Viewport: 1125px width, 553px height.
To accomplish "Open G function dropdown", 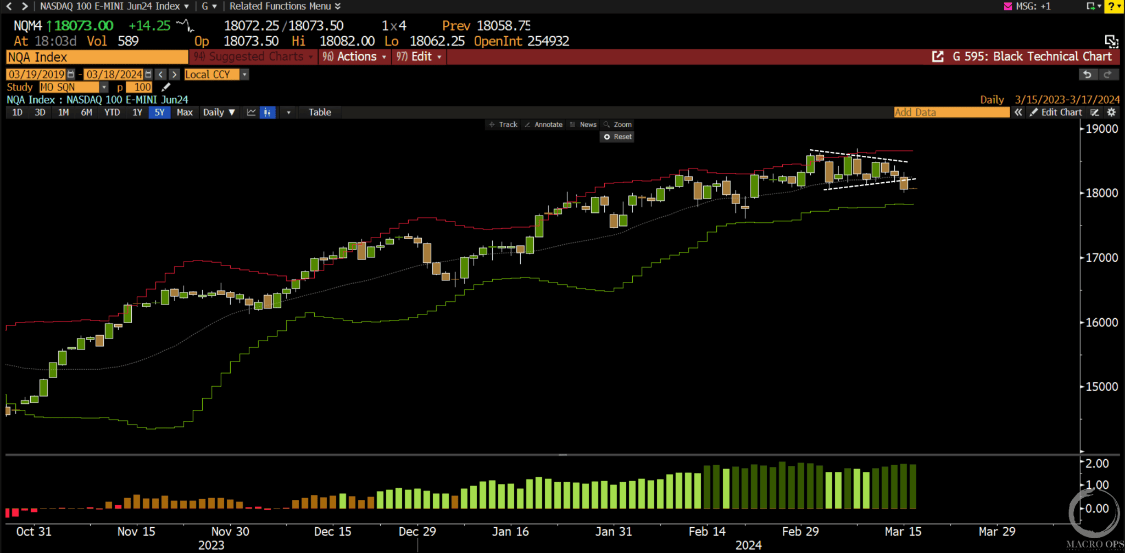I will (x=209, y=6).
